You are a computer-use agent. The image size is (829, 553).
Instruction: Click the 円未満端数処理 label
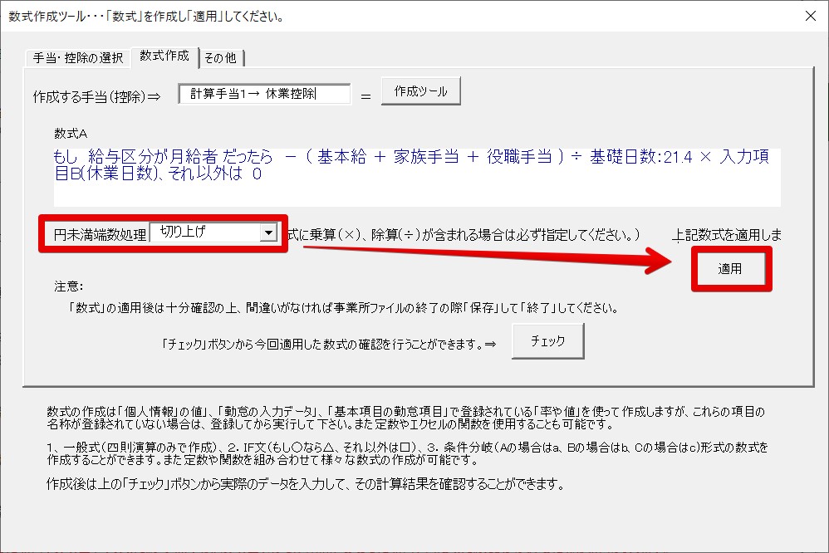95,234
